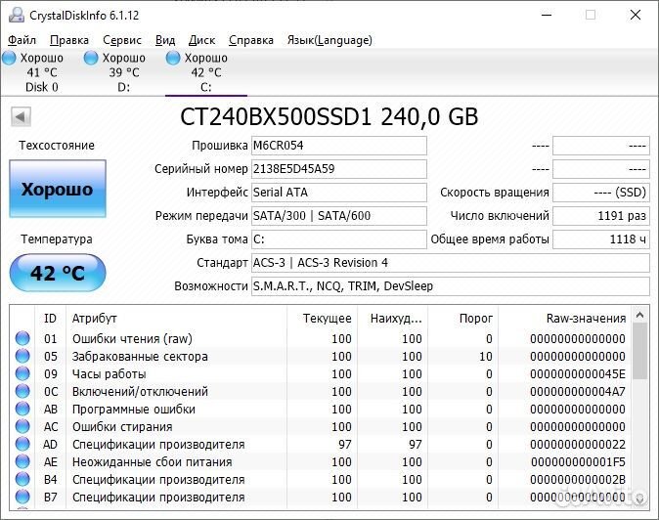The height and width of the screenshot is (520, 659).
Task: Click status orb for attribute 01
Action: [x=22, y=338]
